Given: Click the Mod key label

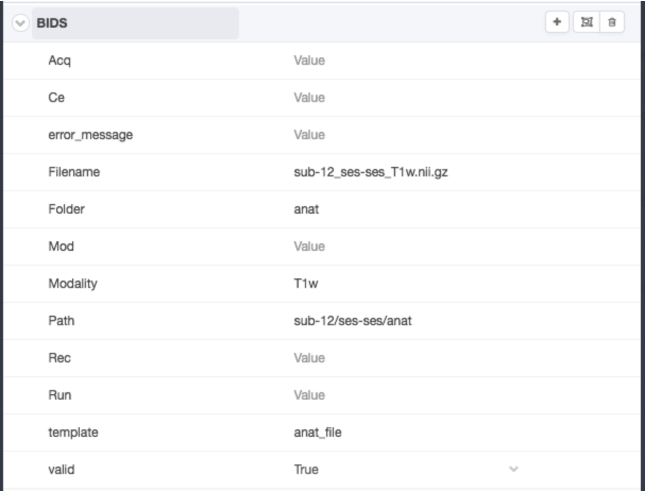Looking at the screenshot, I should 61,247.
